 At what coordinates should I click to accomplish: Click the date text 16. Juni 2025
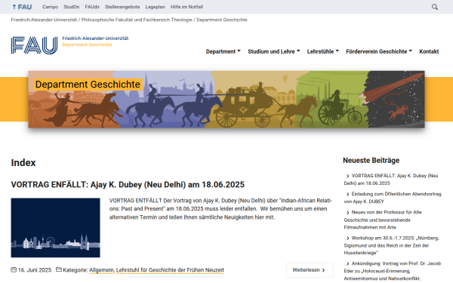[35, 270]
